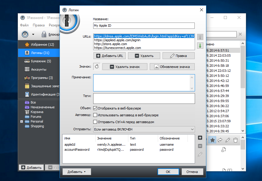Image resolution: width=262 pixels, height=181 pixels.
Task: Click 'Значение' column header
Action: (112, 138)
